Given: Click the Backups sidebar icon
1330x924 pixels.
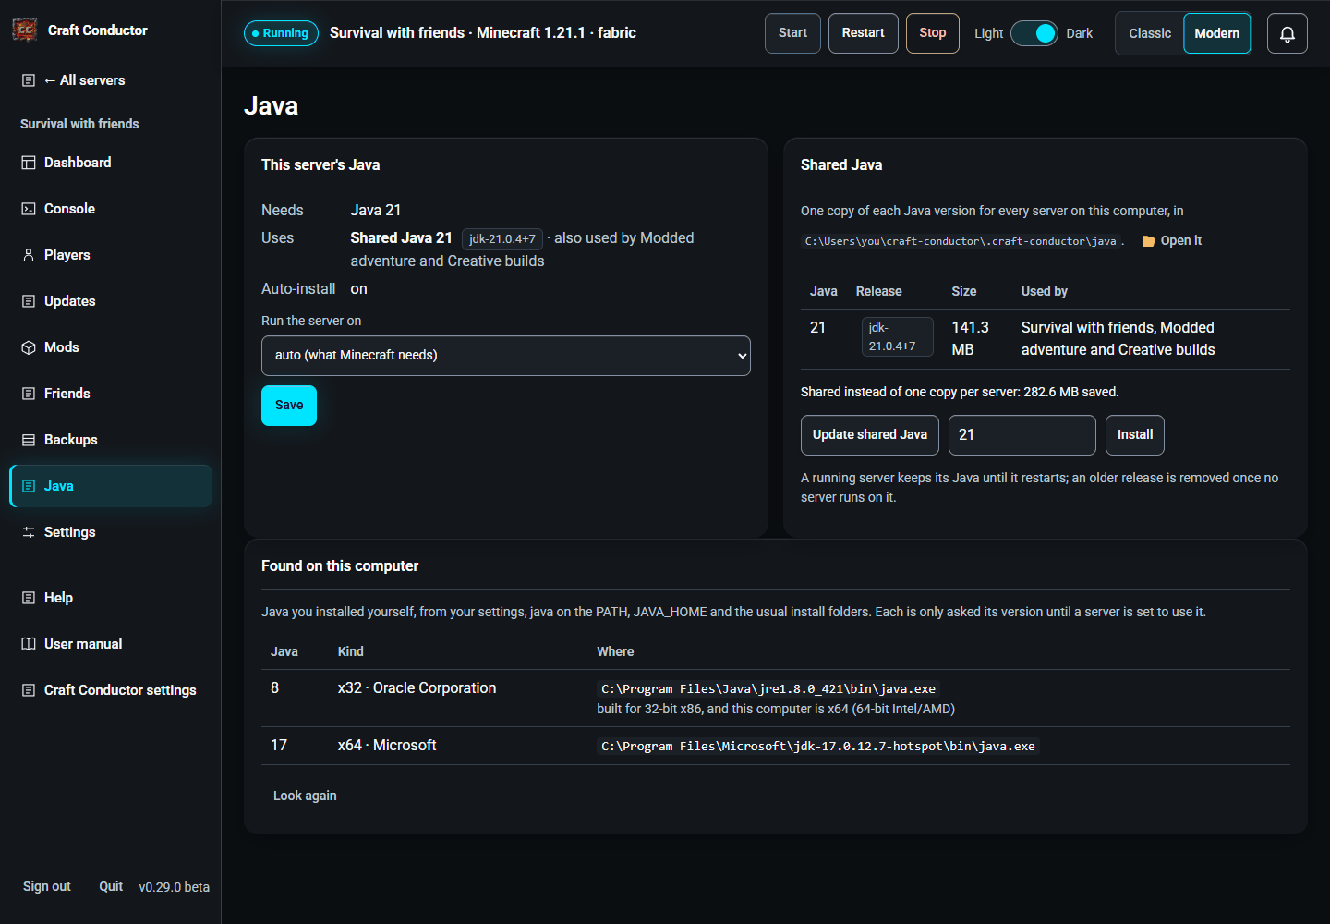Looking at the screenshot, I should click(x=29, y=440).
